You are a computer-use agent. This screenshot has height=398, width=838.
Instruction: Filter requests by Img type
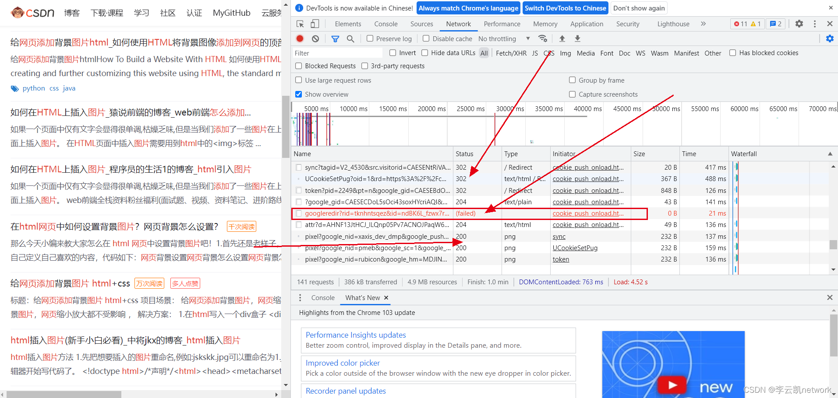[566, 53]
